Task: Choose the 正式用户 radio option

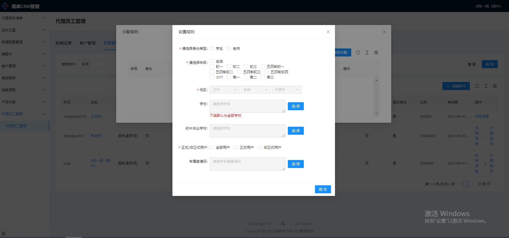Action: (x=236, y=147)
